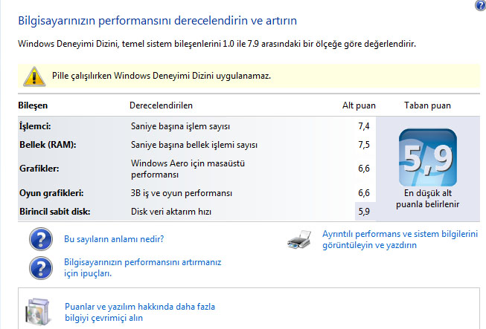Select the İşlemci row

click(x=196, y=126)
